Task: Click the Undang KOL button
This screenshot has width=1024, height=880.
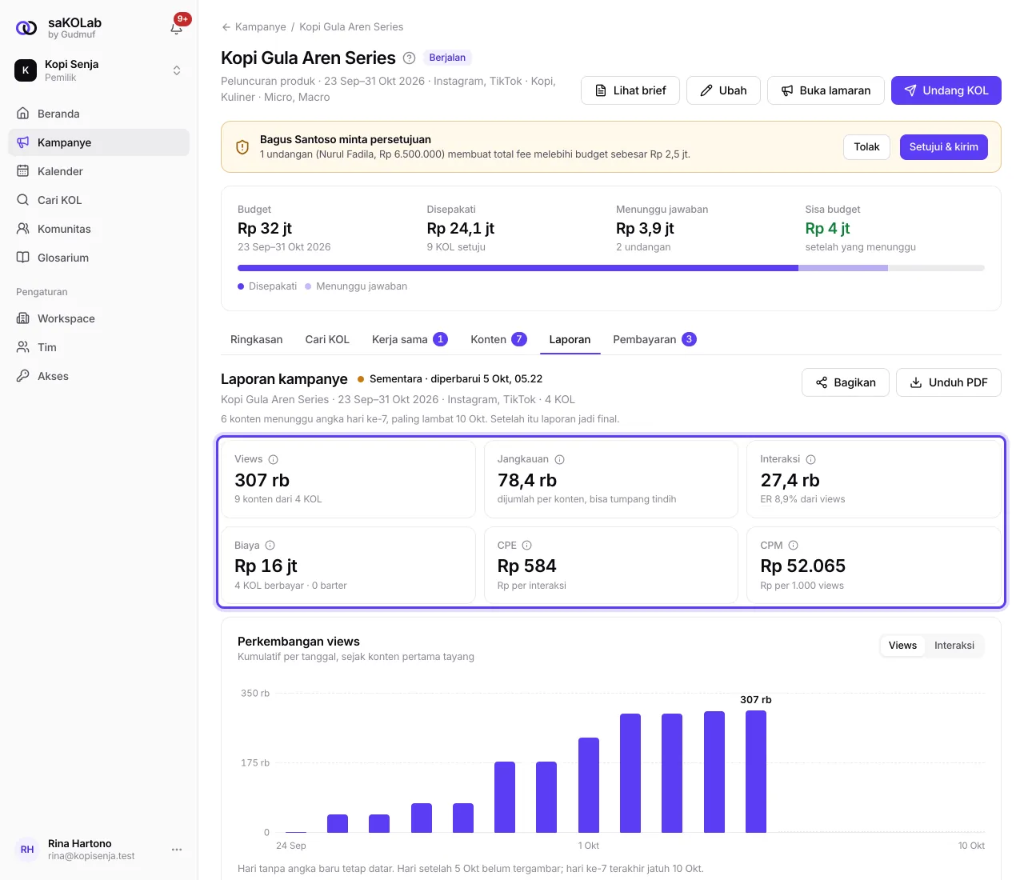Action: click(946, 90)
